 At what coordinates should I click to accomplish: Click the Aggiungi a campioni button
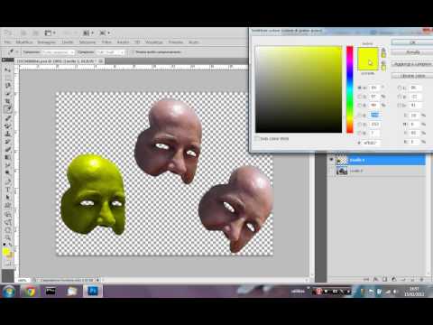click(x=412, y=64)
